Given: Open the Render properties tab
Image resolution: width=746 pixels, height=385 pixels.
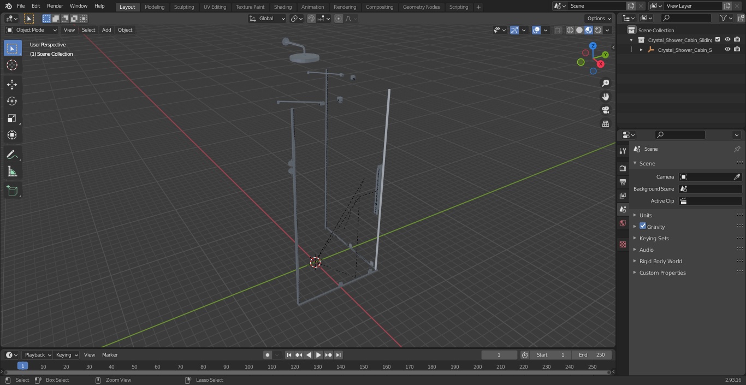Looking at the screenshot, I should [x=623, y=168].
